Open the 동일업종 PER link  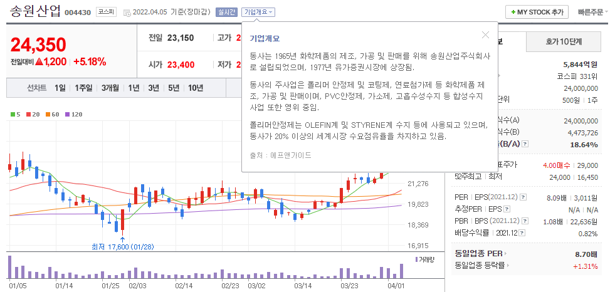481,254
